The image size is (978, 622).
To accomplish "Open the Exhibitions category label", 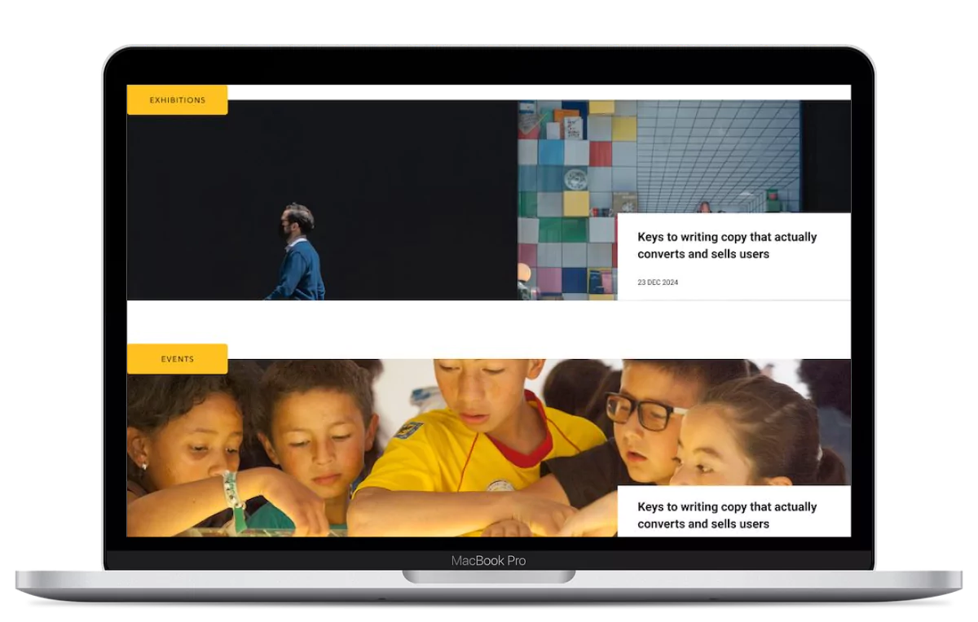I will coord(177,100).
